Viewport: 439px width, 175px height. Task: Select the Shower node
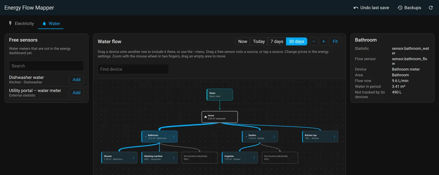tap(119, 157)
